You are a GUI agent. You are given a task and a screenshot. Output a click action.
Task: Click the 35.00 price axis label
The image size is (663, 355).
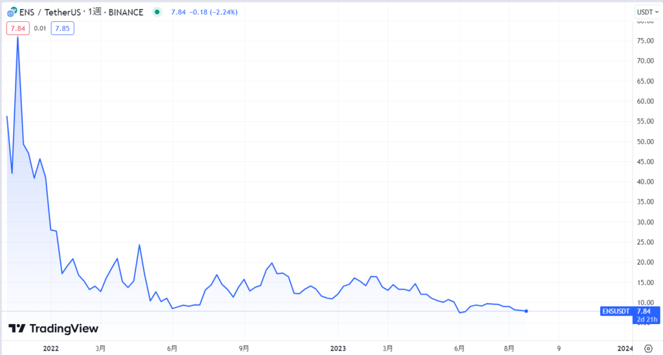646,202
